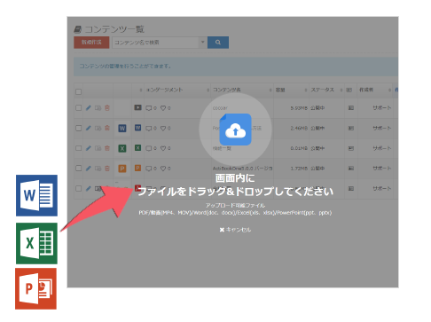431x322 pixels.
Task: Click trash icon in the Excel row
Action: (x=107, y=148)
